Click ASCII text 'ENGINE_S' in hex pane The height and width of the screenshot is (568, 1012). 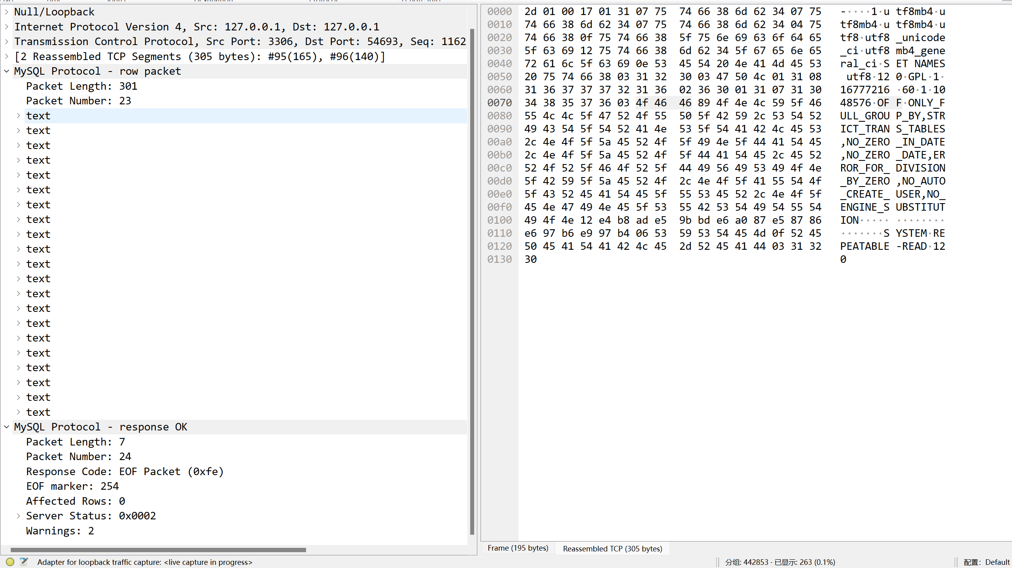[x=864, y=207]
